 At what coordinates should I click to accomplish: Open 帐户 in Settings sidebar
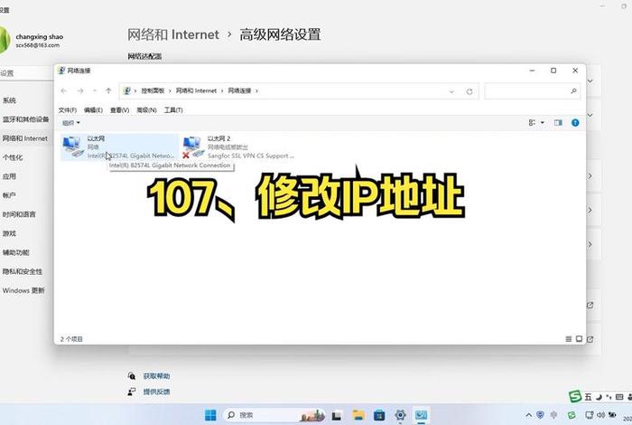point(9,195)
